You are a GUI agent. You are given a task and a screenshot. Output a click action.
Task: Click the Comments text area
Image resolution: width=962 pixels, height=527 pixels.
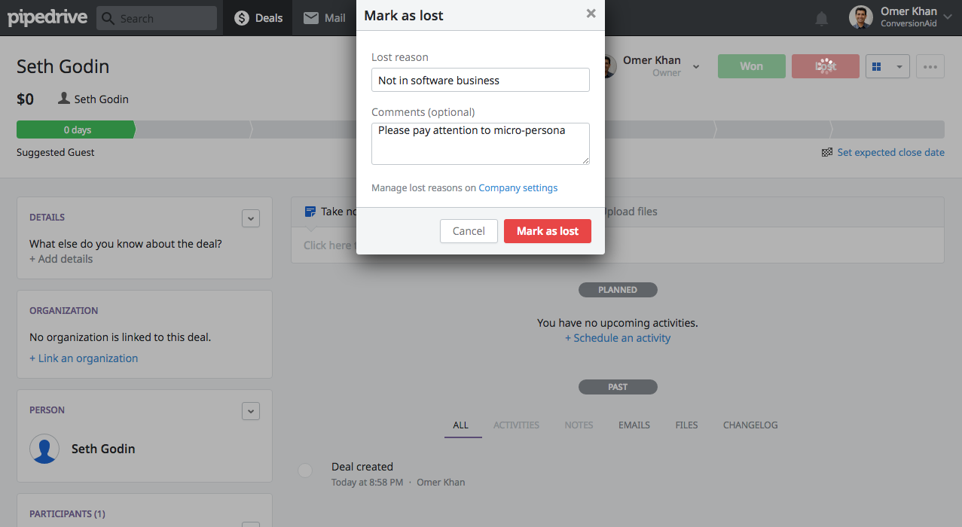[480, 143]
